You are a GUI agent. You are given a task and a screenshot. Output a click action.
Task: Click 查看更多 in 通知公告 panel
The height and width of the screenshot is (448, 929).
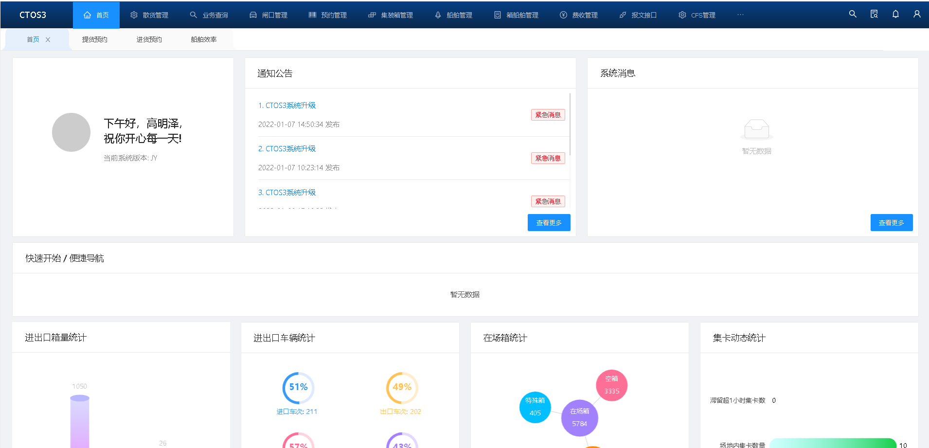[549, 223]
